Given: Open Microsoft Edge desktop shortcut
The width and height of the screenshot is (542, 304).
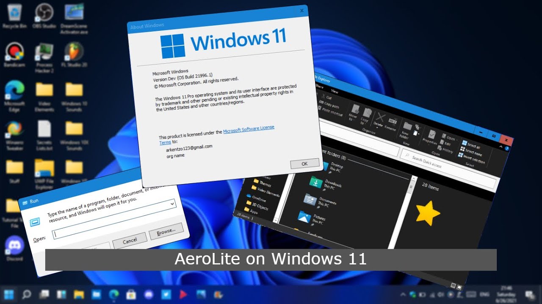Looking at the screenshot, I should tap(14, 96).
